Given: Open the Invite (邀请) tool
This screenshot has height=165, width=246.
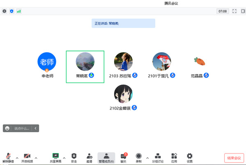Looking at the screenshot, I should pyautogui.click(x=89, y=158).
